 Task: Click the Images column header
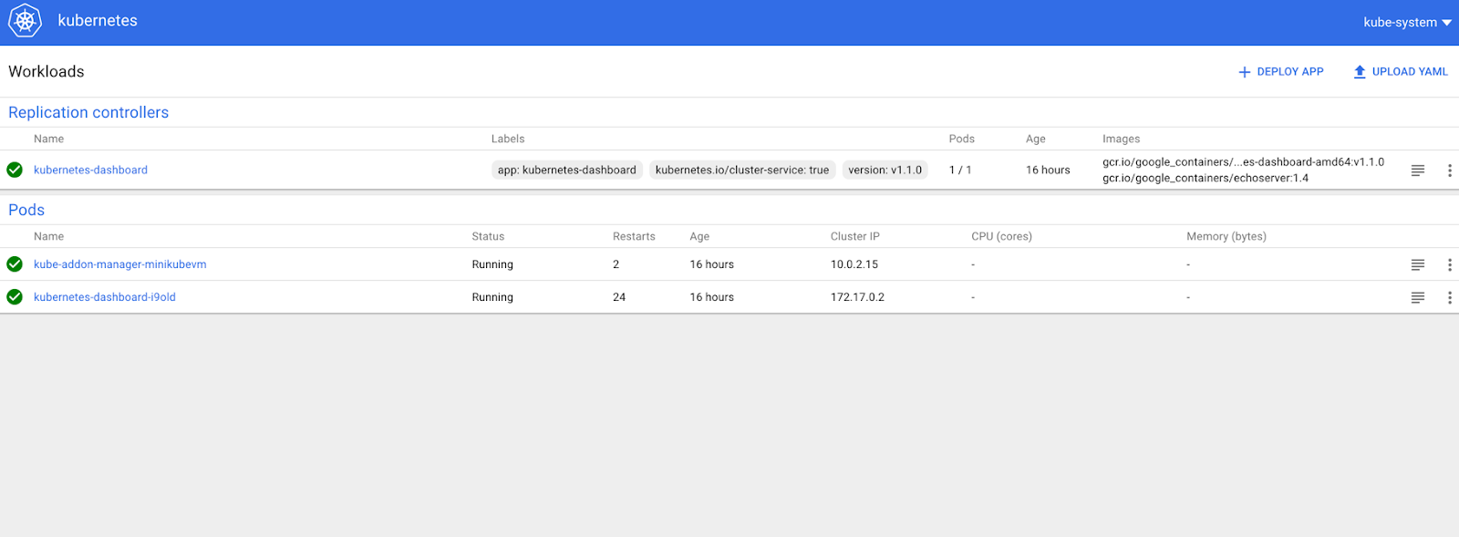tap(1121, 139)
